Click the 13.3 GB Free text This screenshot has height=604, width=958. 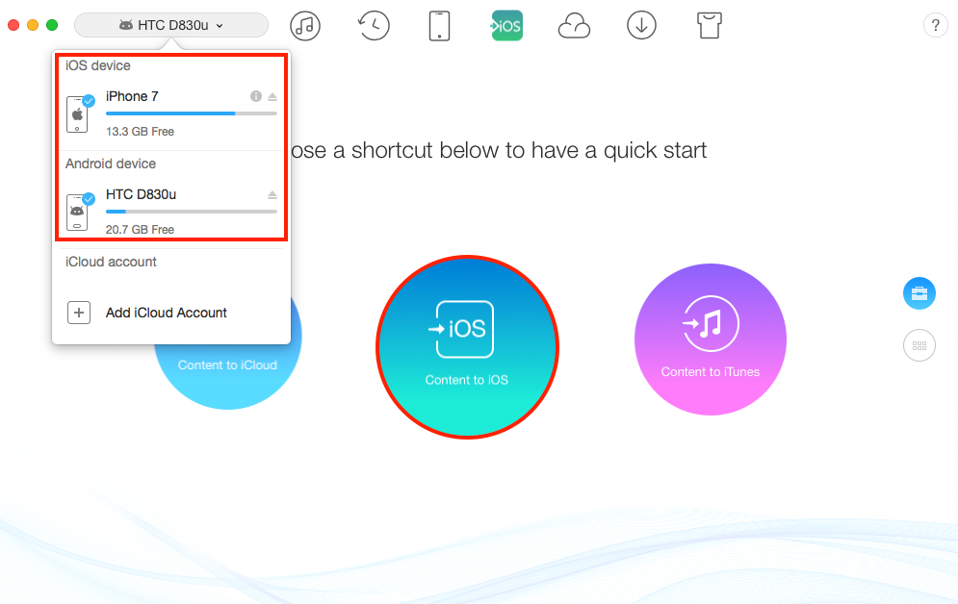(x=140, y=131)
